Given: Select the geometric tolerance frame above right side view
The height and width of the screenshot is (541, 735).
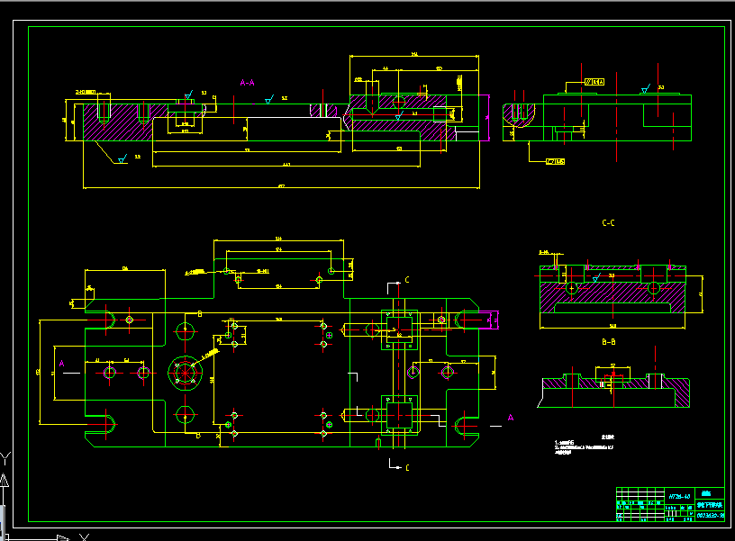Looking at the screenshot, I should point(594,82).
